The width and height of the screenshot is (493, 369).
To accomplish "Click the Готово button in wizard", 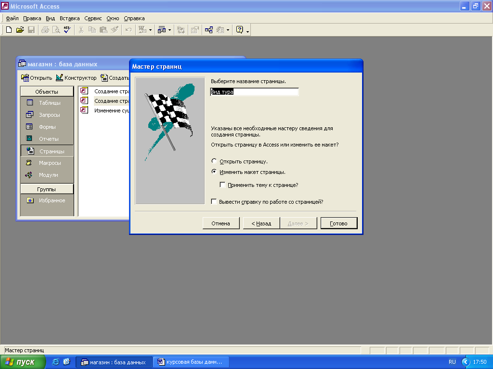I will pos(338,223).
